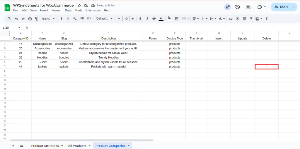Open the Extensions menu

[x=93, y=10]
